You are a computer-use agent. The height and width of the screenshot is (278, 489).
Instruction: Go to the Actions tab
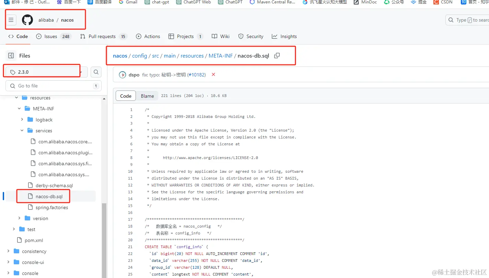(x=148, y=36)
